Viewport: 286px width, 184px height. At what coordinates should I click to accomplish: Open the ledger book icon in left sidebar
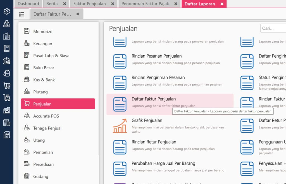(x=7, y=48)
